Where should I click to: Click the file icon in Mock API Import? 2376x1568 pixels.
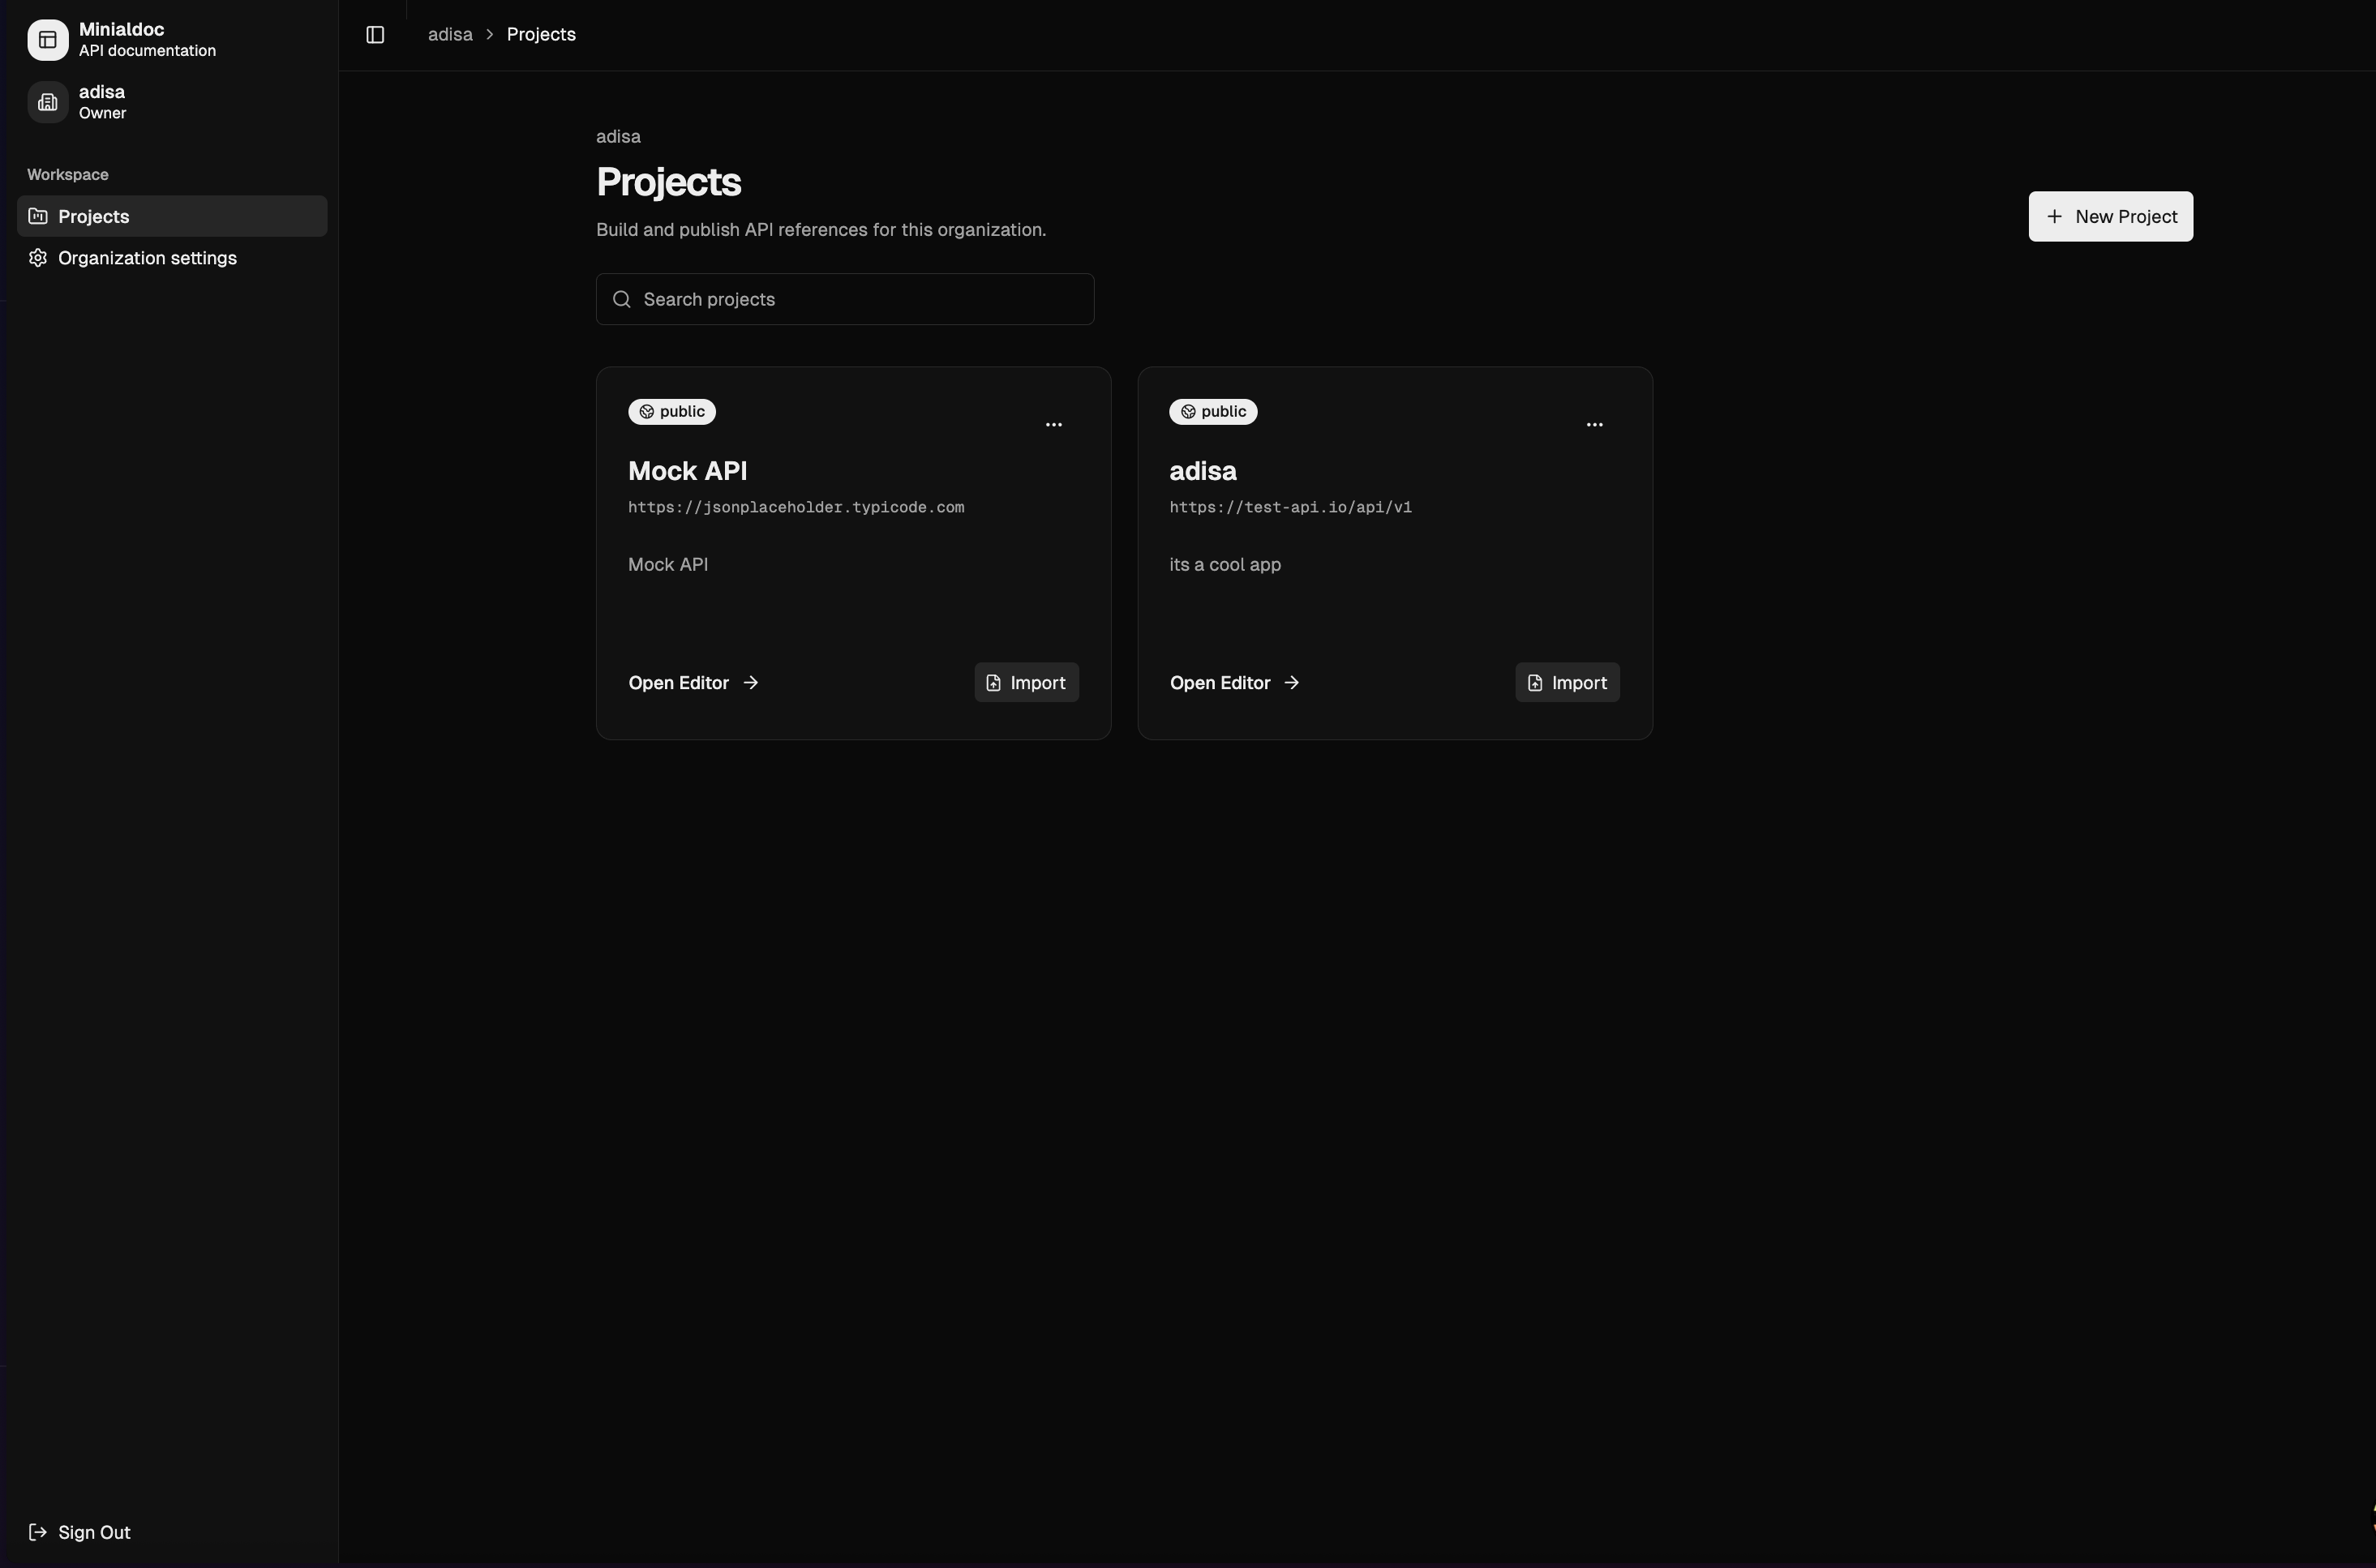tap(993, 683)
